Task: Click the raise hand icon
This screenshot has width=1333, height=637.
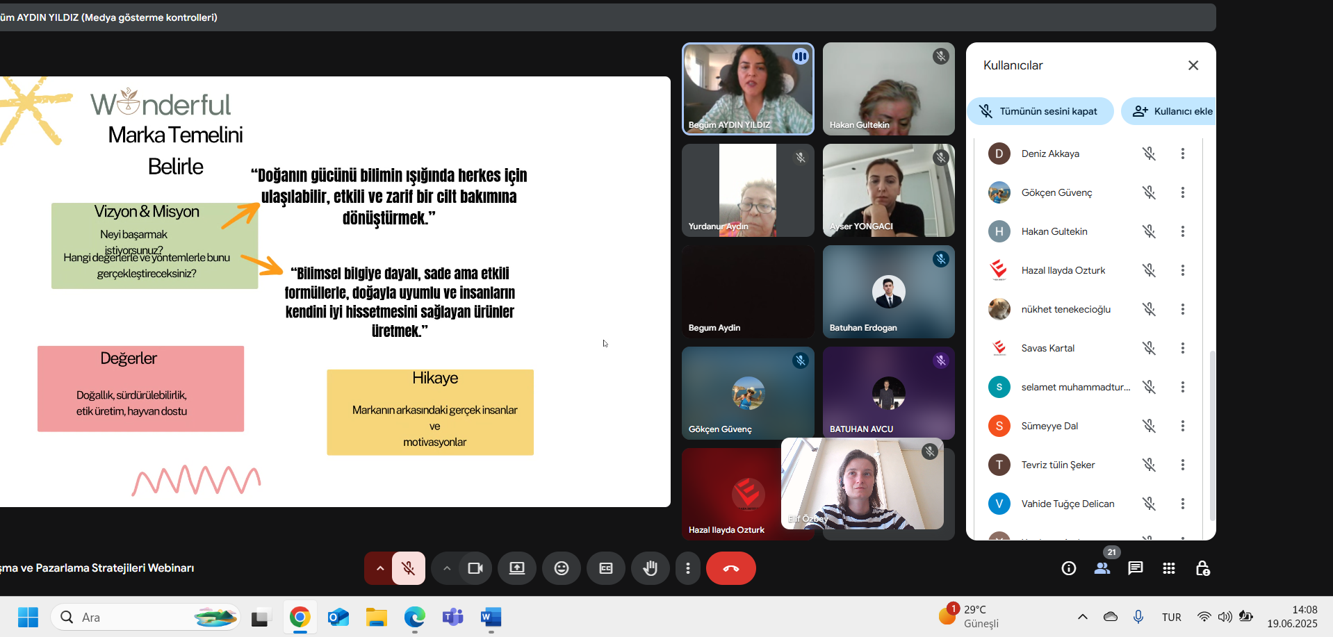Action: 650,568
